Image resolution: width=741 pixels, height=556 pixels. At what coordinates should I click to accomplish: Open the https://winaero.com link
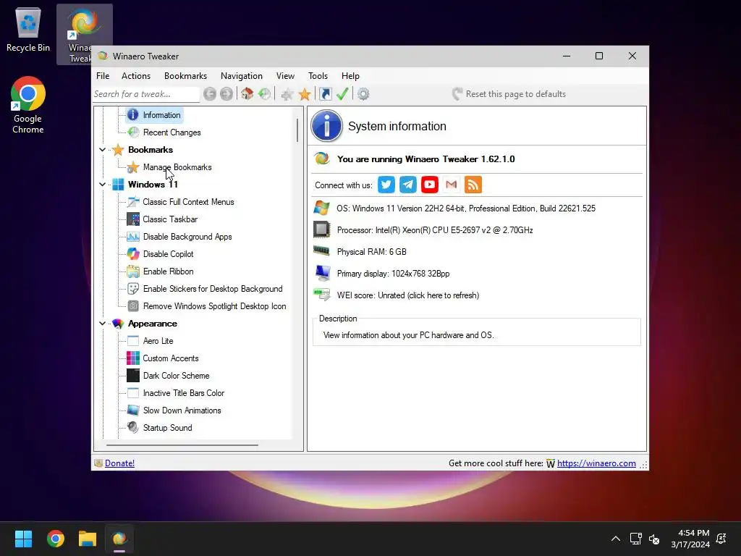[596, 463]
